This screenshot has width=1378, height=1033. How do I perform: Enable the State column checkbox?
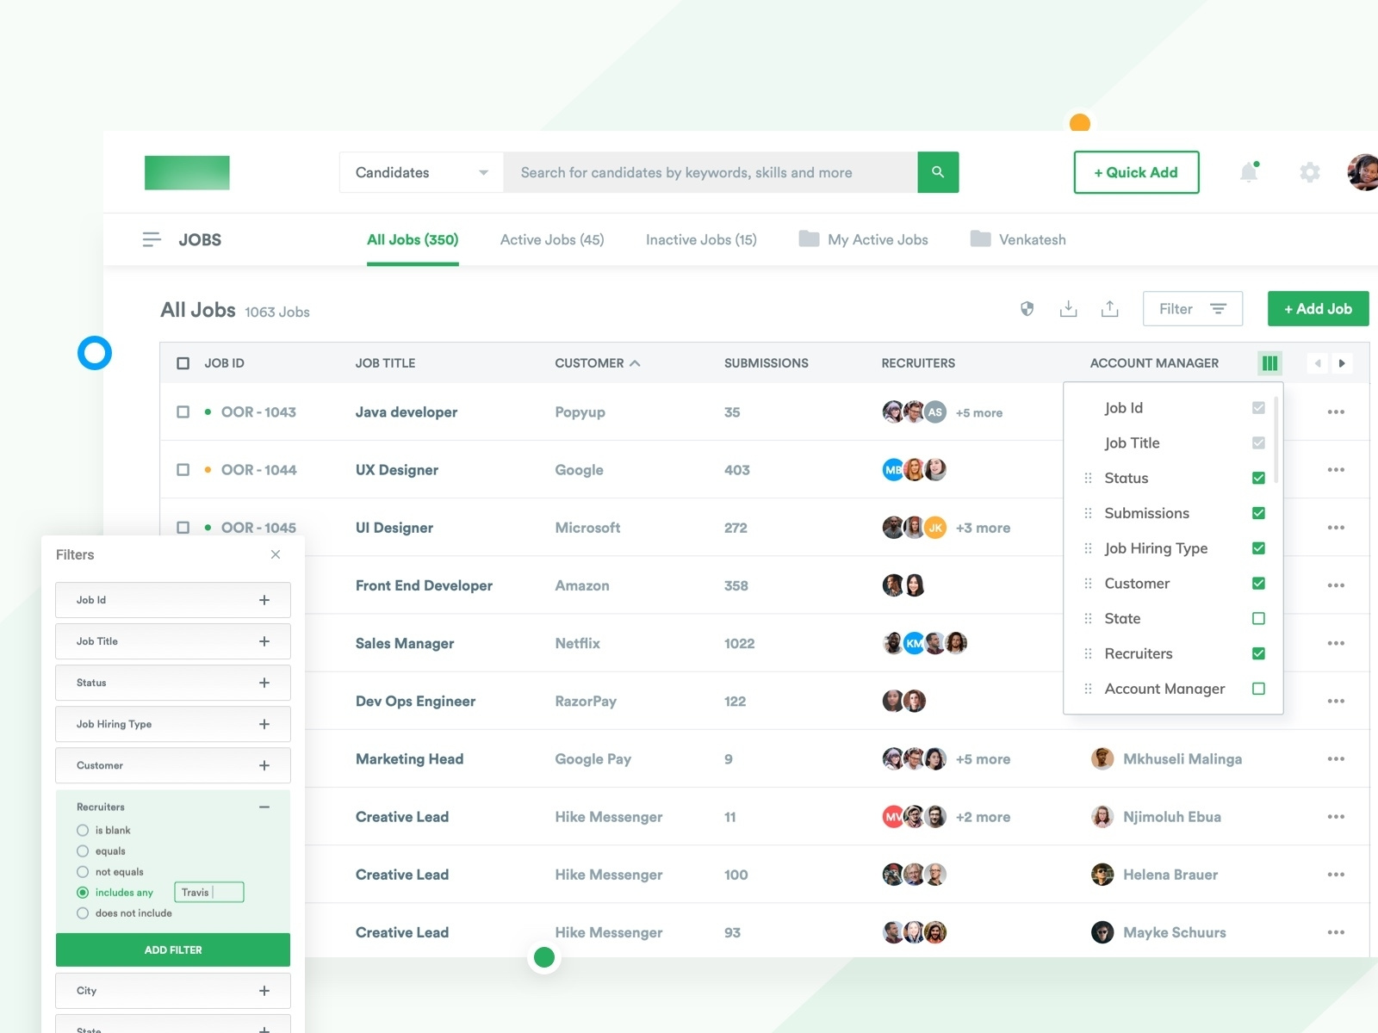(x=1258, y=618)
